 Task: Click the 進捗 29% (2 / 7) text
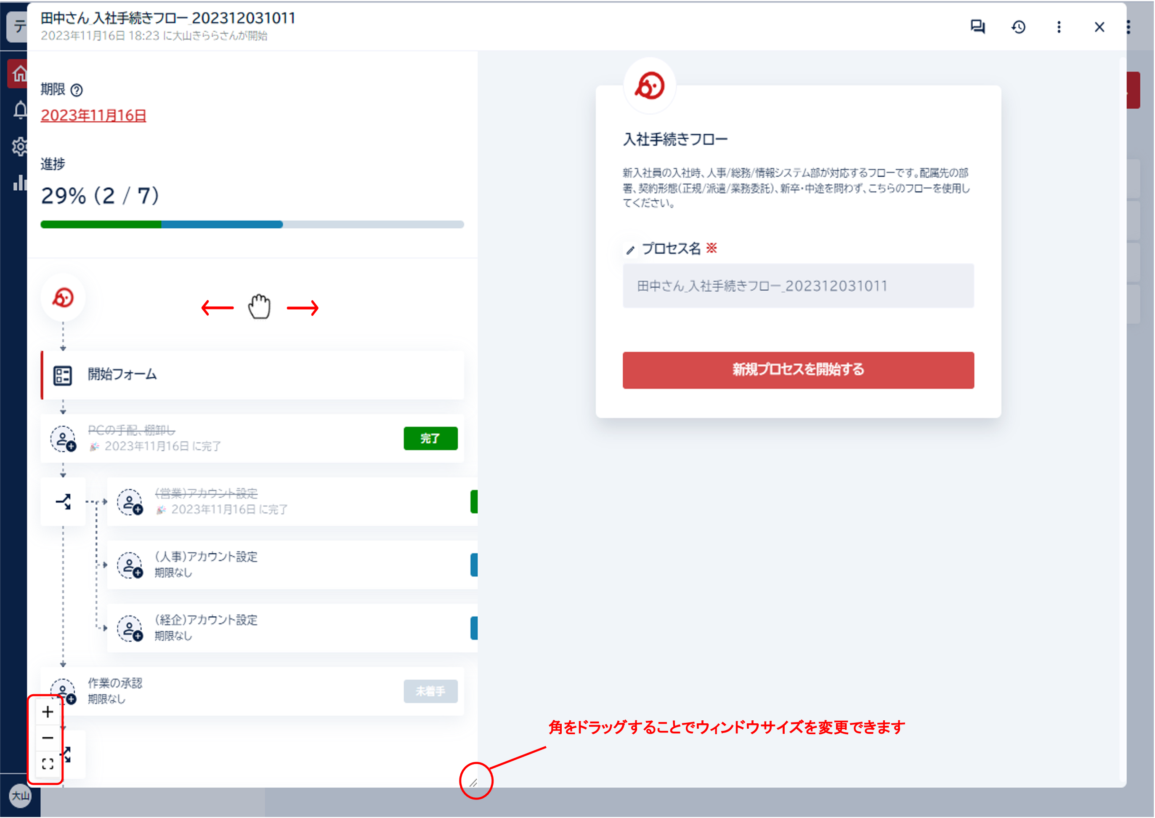(100, 196)
